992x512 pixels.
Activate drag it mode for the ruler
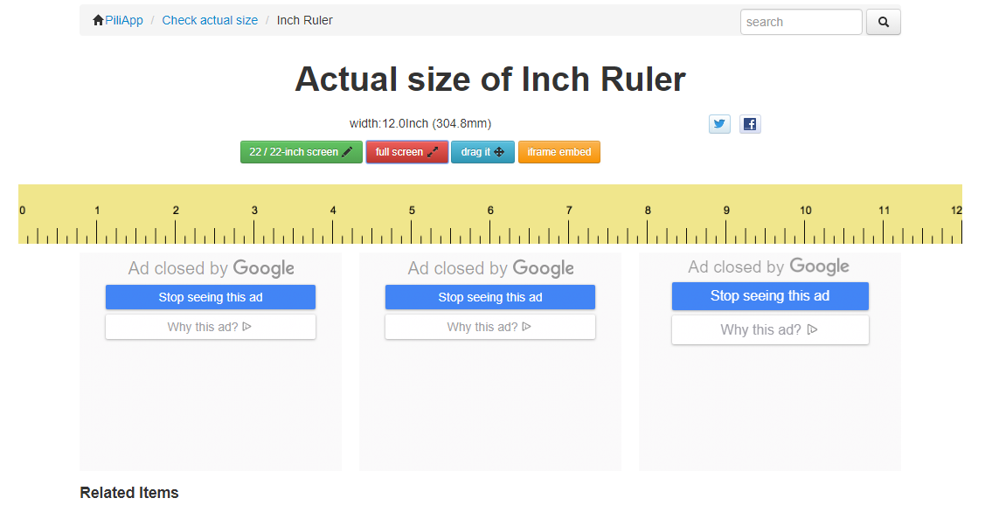pyautogui.click(x=482, y=151)
